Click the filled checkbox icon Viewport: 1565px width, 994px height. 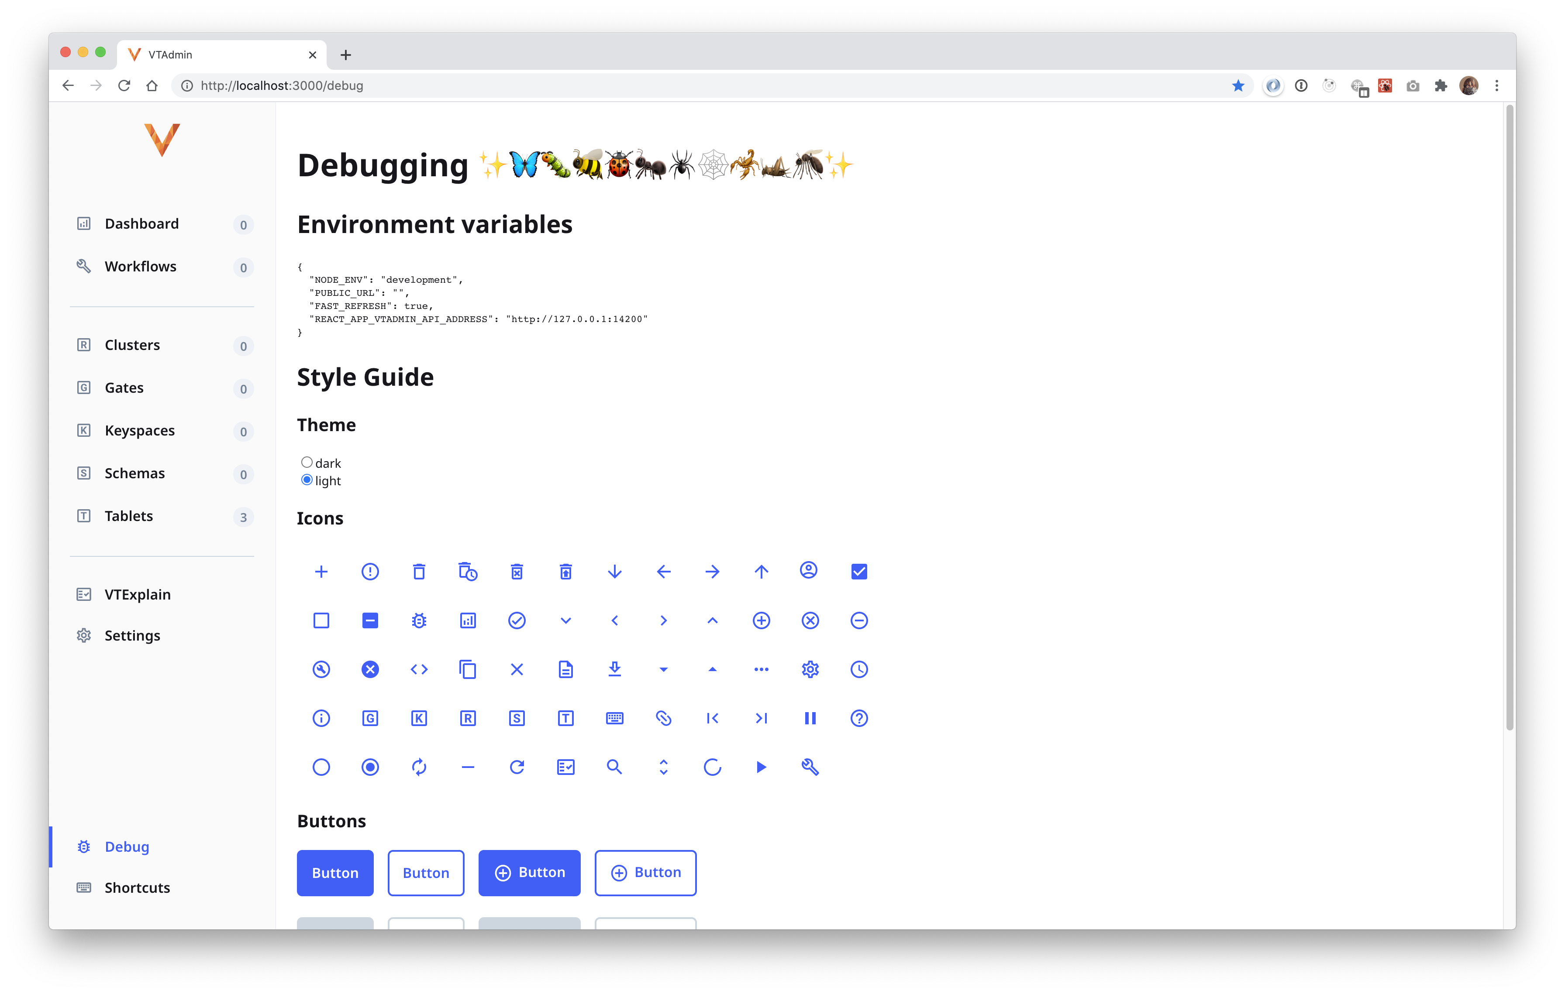tap(858, 571)
